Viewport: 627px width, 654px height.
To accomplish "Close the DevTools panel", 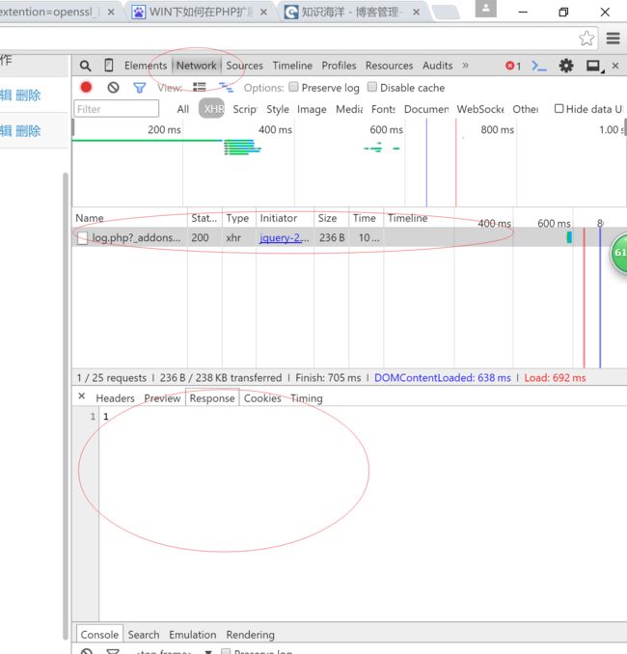I will (615, 66).
